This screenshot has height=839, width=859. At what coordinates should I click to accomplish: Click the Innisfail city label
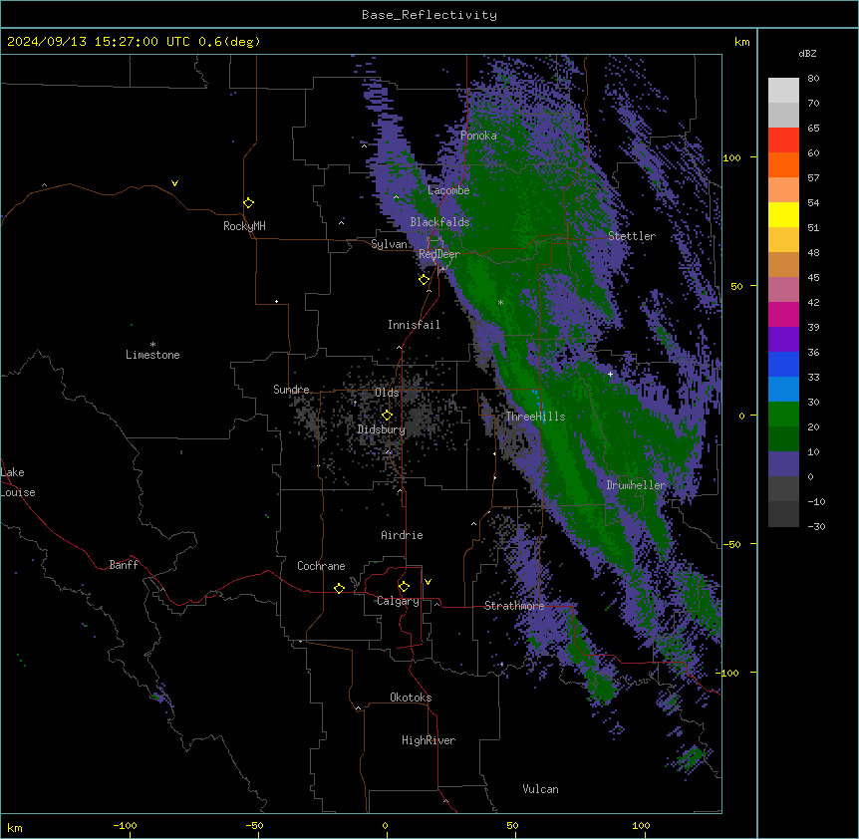pos(414,325)
